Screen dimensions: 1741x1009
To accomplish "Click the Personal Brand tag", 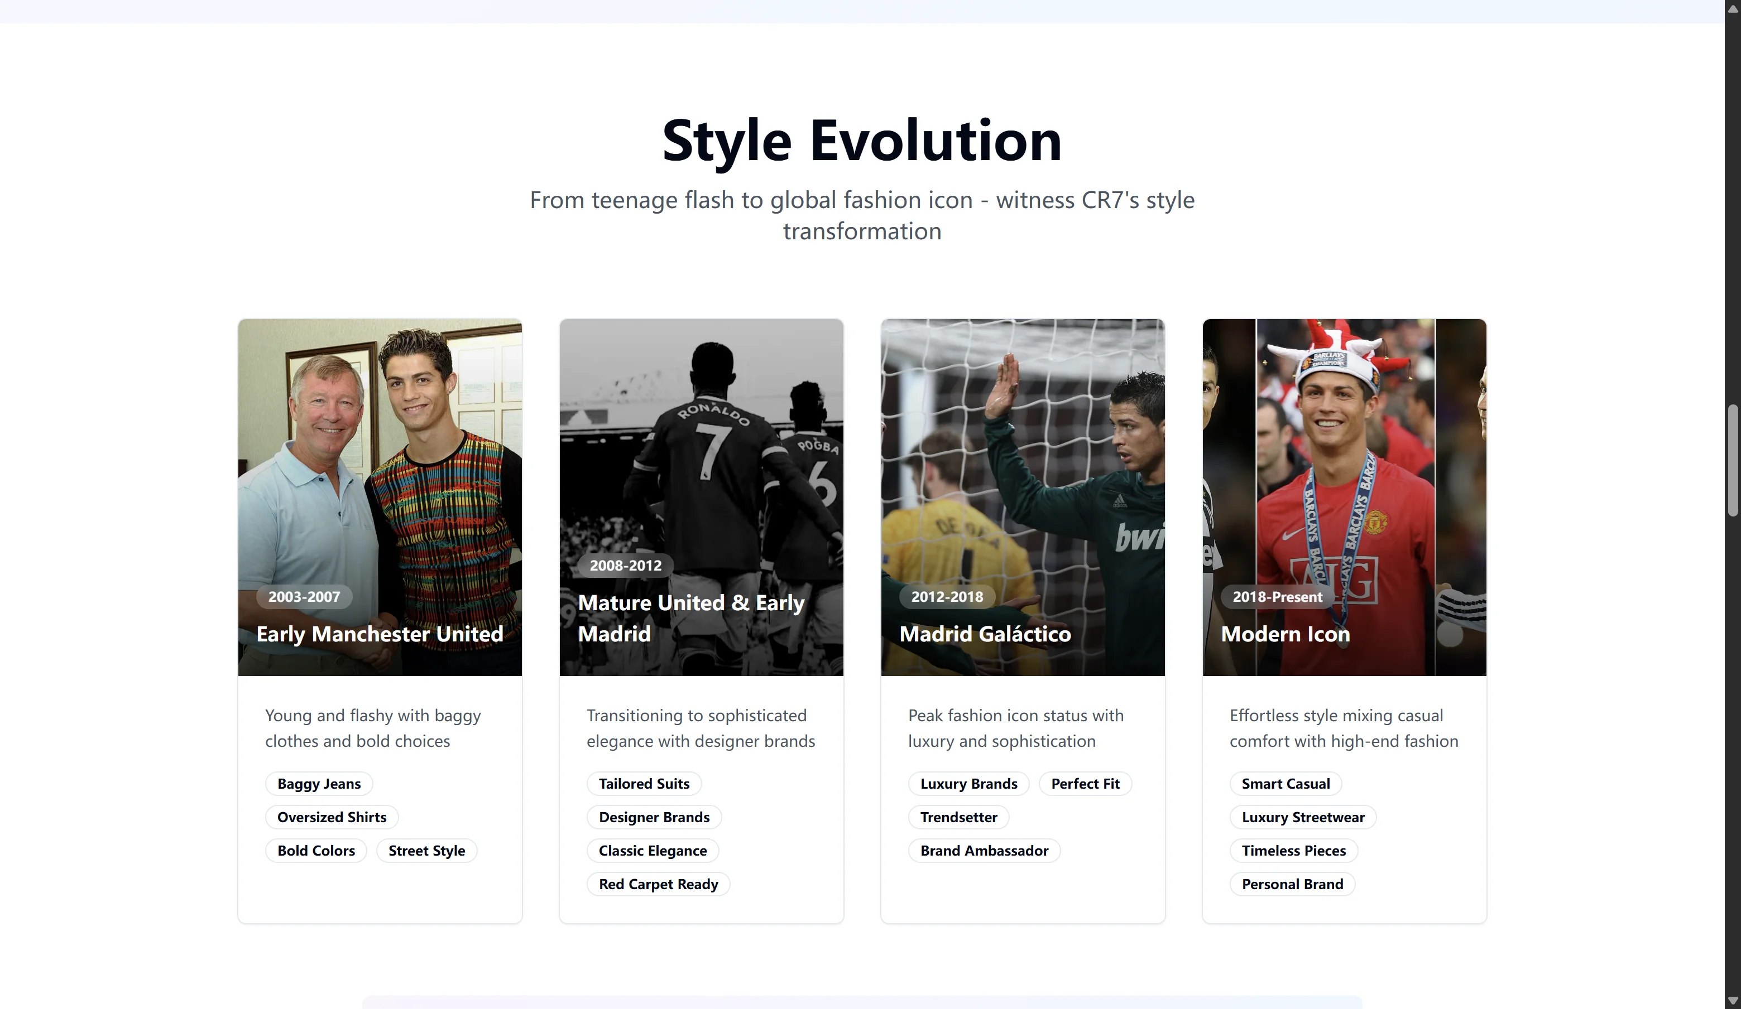I will 1292,885.
